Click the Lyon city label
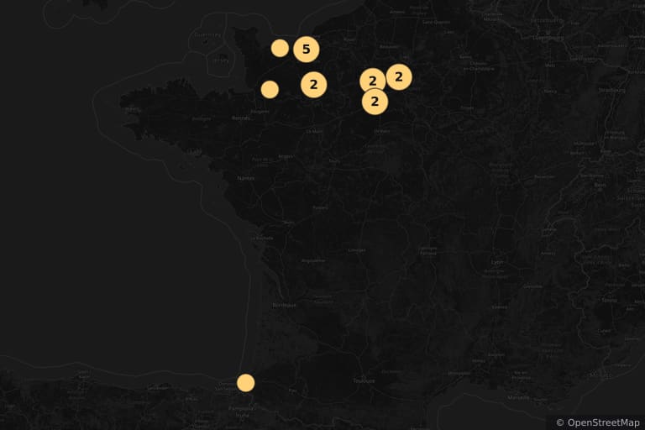 click(497, 262)
